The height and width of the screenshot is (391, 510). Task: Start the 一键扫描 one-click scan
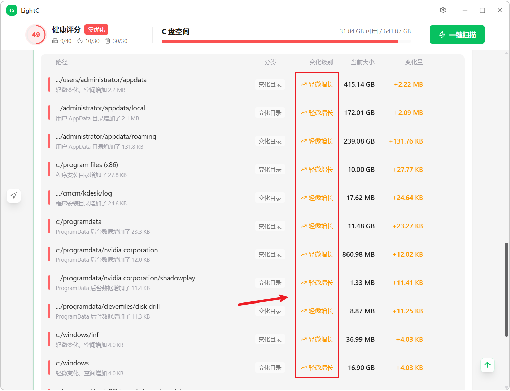(x=457, y=35)
